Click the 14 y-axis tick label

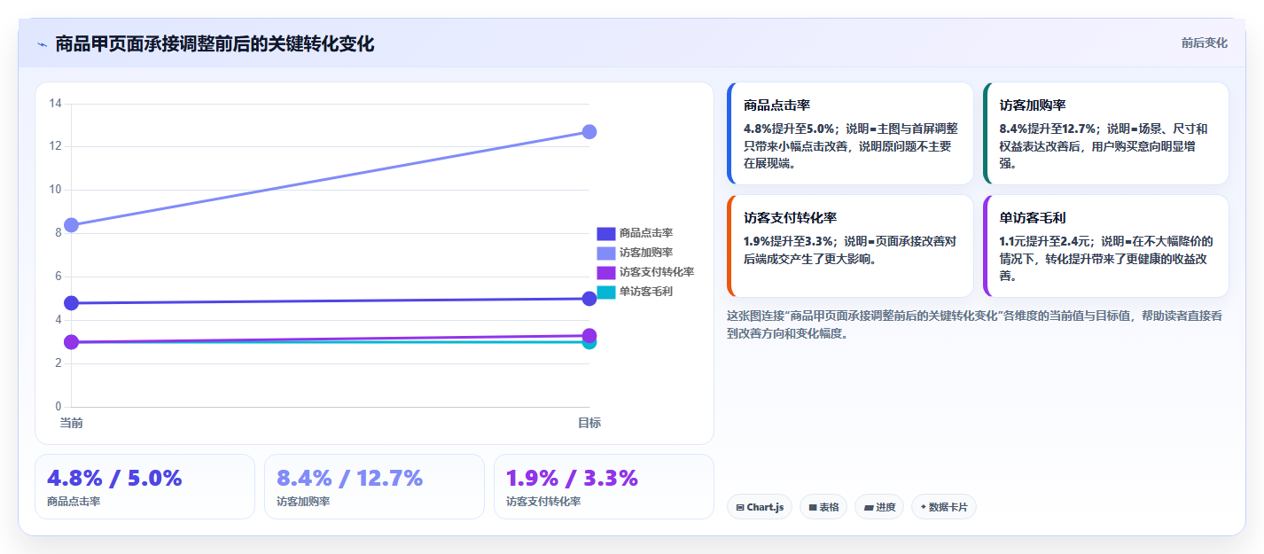(x=55, y=104)
